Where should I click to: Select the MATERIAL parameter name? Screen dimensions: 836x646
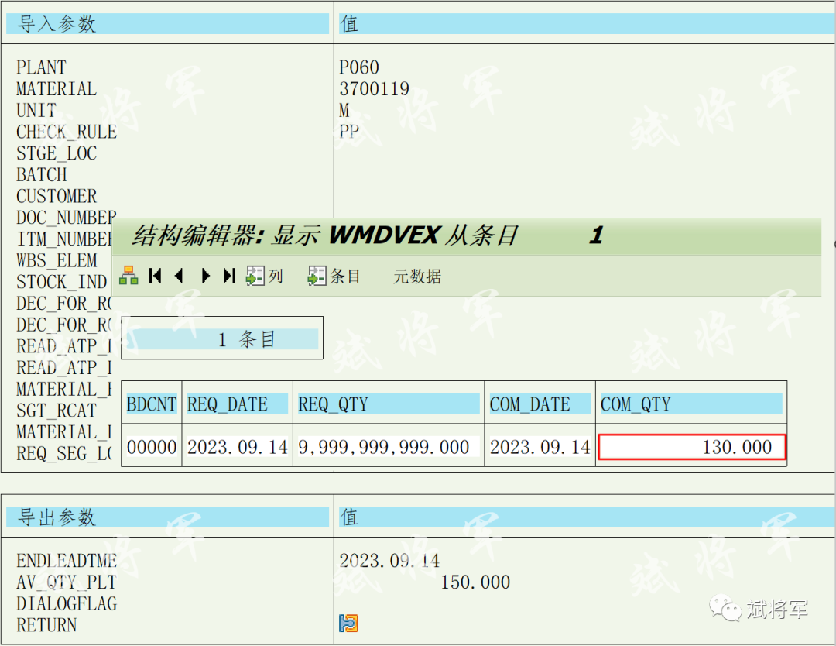(57, 89)
